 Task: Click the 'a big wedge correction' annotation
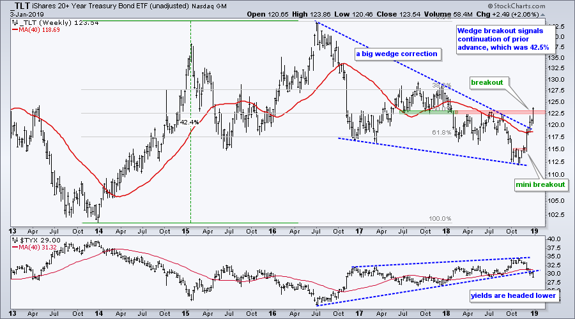tap(397, 54)
